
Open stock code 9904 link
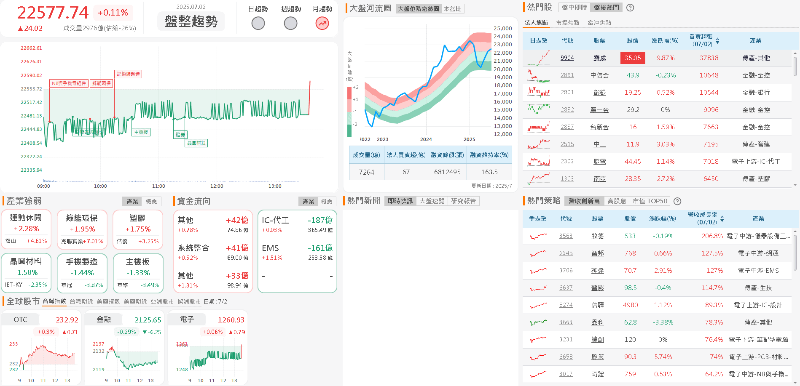[x=567, y=58]
